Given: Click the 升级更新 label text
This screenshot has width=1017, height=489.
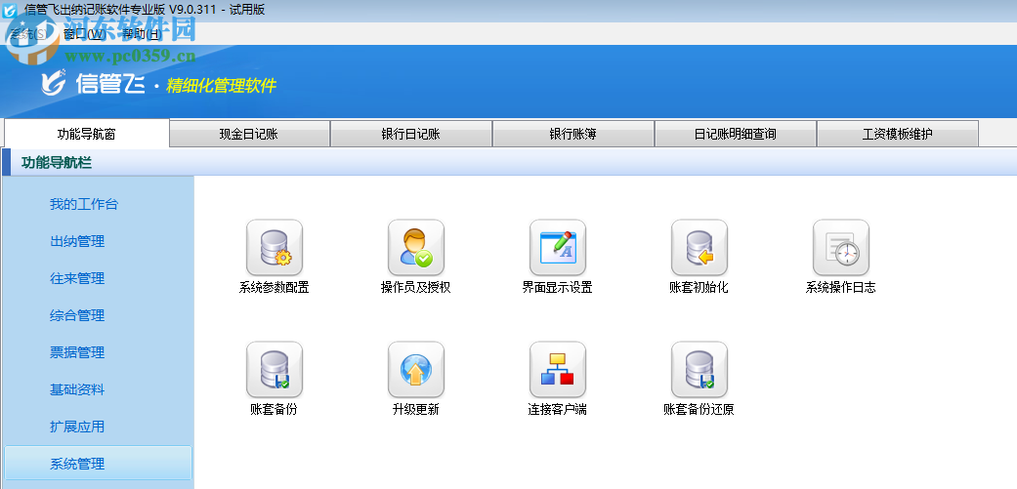Looking at the screenshot, I should [416, 410].
